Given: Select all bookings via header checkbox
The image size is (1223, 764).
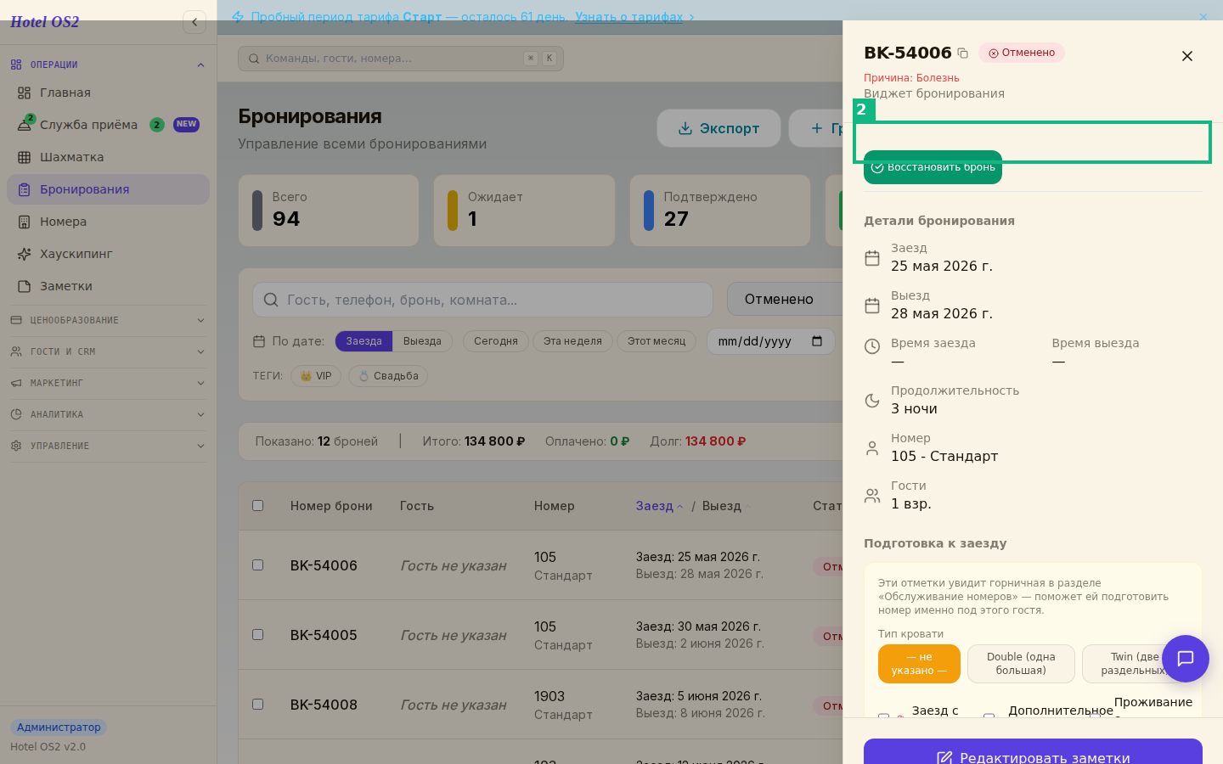Looking at the screenshot, I should [x=258, y=506].
